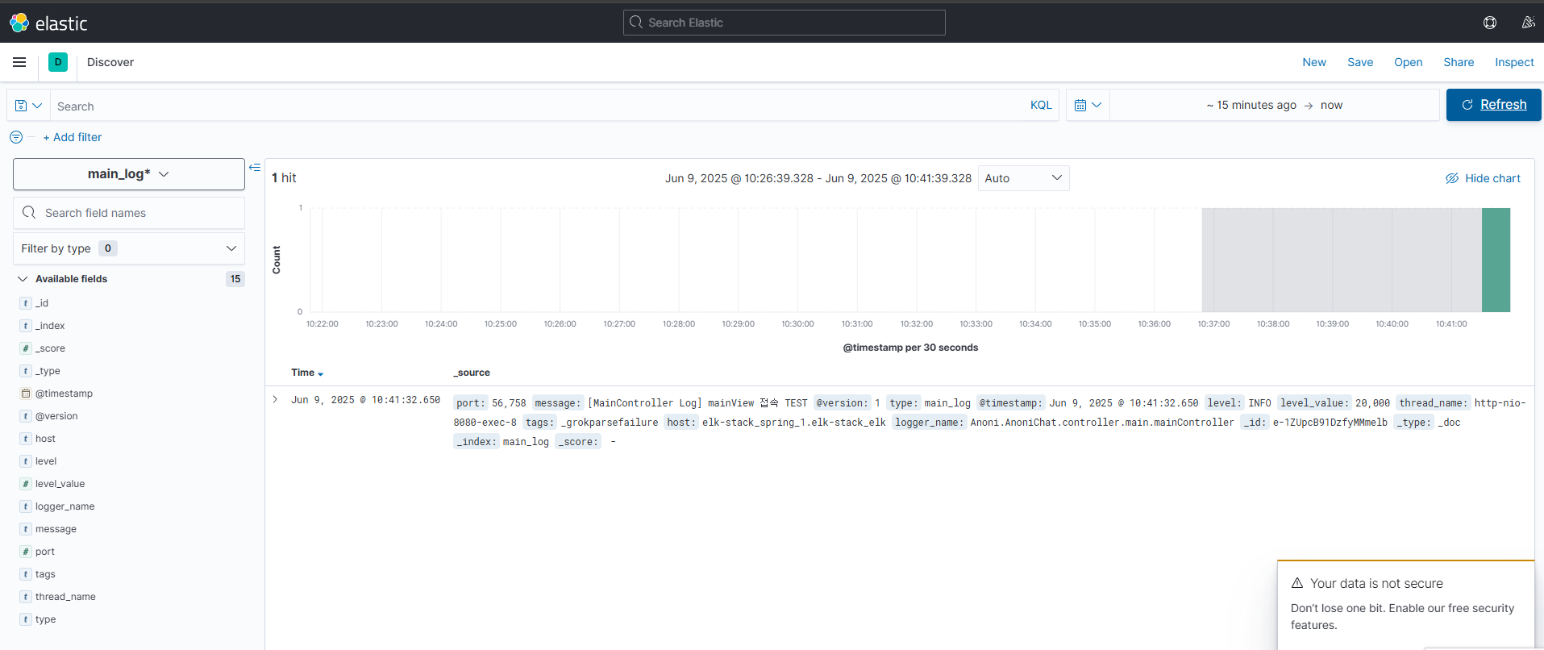Click the logger_name string type icon
The image size is (1544, 650).
click(x=26, y=506)
